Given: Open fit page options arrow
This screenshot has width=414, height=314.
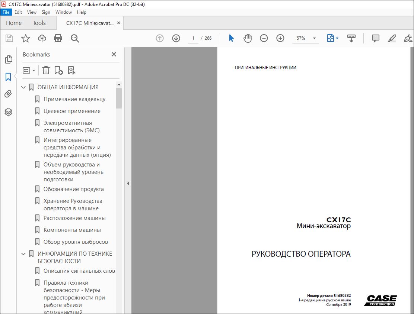Looking at the screenshot, I should [337, 38].
